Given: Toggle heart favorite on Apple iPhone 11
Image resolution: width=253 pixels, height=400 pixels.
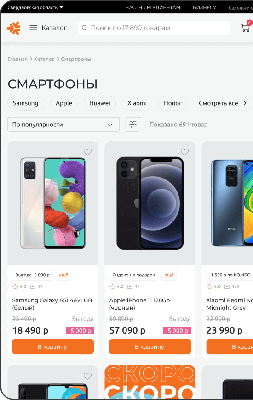Looking at the screenshot, I should point(184,152).
